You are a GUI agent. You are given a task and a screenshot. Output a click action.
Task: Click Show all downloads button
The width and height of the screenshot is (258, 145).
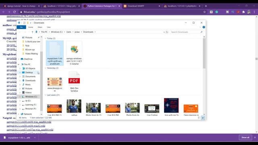(246, 137)
